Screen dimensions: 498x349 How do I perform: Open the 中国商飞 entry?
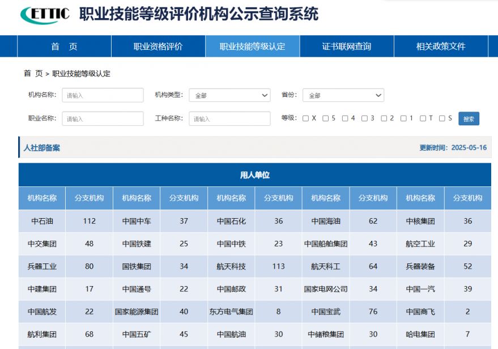point(420,312)
